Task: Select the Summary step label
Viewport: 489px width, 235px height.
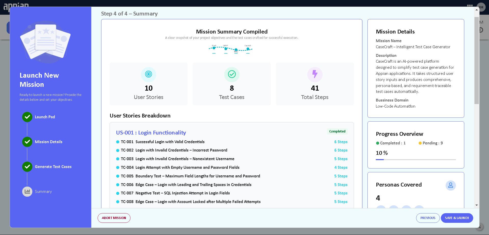Action: 43,192
